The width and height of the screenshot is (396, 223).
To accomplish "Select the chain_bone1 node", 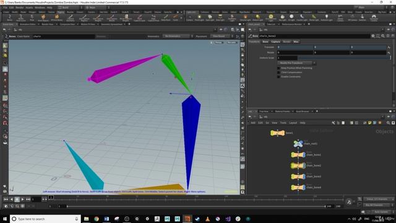I will 298,154.
